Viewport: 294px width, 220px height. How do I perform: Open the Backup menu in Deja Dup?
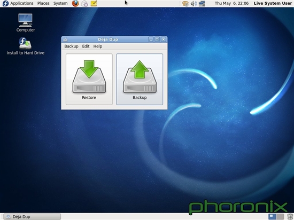click(71, 46)
